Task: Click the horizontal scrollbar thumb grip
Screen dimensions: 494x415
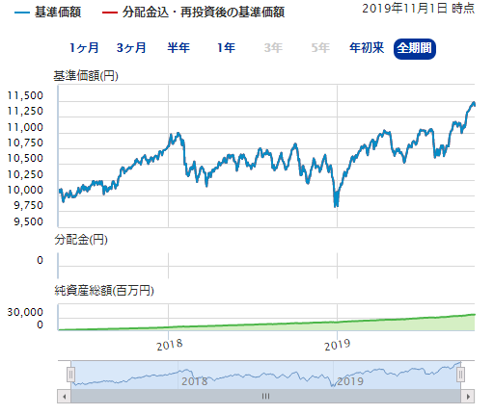Action: coord(265,397)
